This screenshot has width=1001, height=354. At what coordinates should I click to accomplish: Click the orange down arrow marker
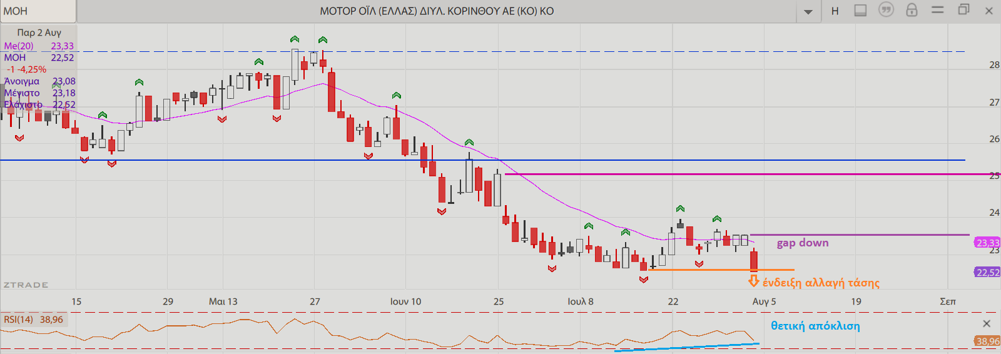(x=754, y=281)
